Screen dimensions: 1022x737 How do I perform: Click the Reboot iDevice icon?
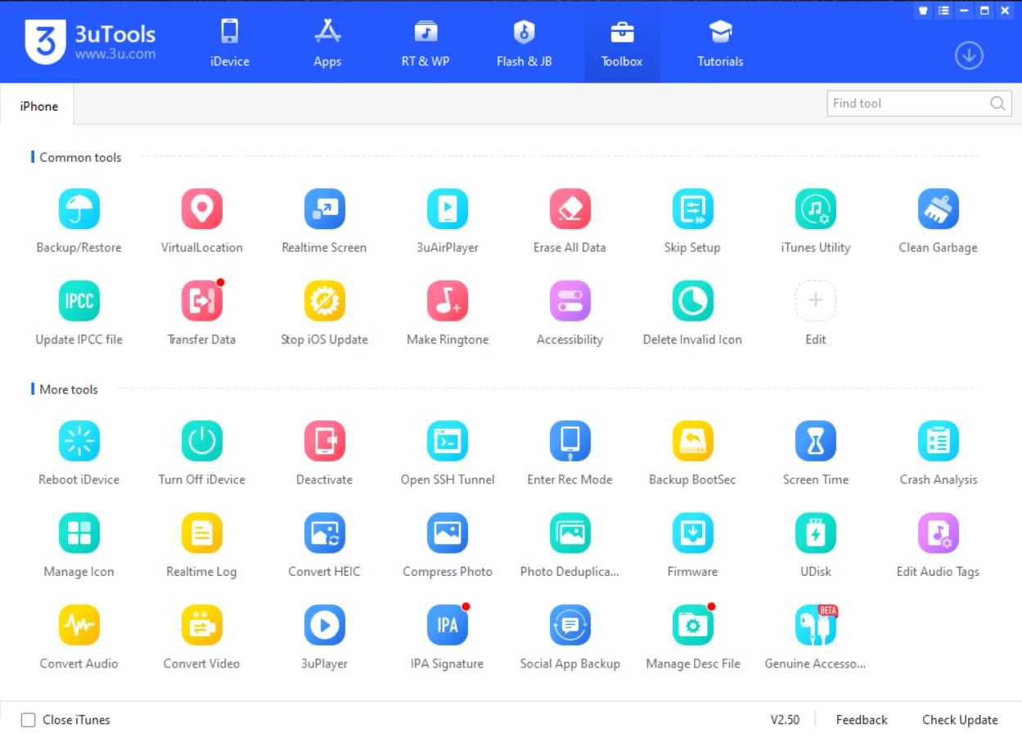pos(79,442)
